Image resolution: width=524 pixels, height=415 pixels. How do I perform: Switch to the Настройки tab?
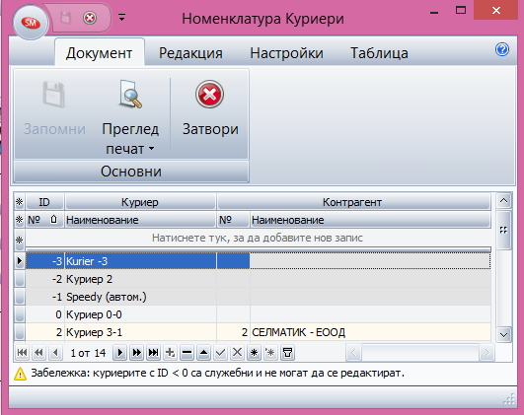[286, 53]
